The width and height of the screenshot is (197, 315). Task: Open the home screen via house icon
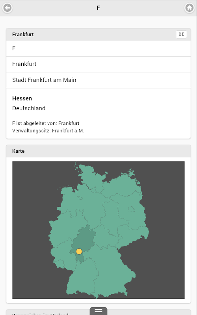tap(190, 8)
